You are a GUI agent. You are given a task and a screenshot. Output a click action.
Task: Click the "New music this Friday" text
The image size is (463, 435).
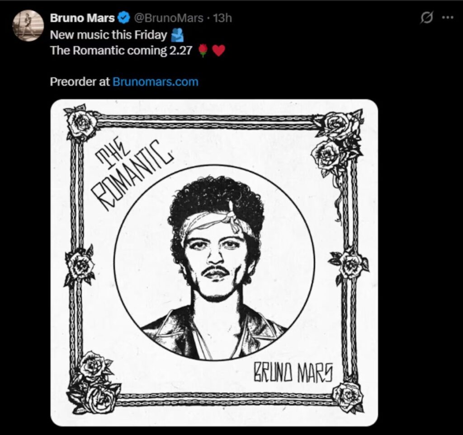(x=109, y=34)
